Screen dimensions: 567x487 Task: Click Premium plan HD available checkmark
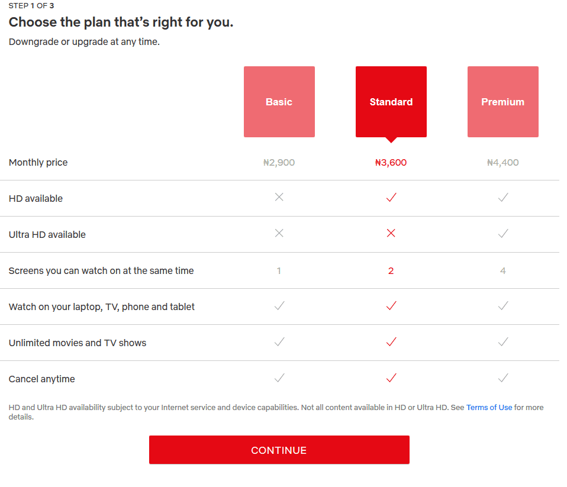502,198
